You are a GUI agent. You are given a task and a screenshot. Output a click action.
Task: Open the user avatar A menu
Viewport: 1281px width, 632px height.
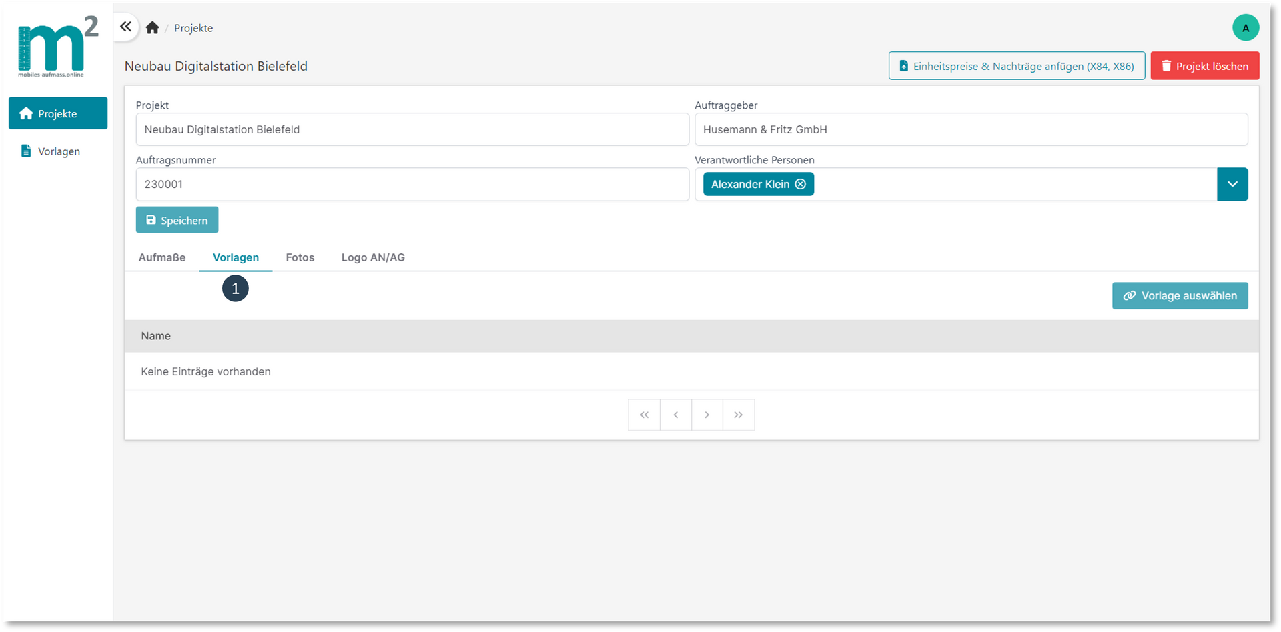(1245, 28)
